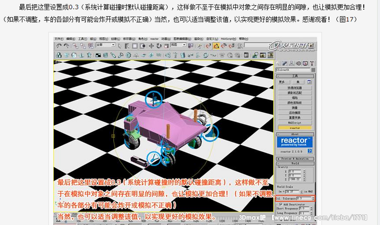Click the highlighted Angle Snap toggle icon
This screenshot has width=380, height=225.
(x=216, y=46)
